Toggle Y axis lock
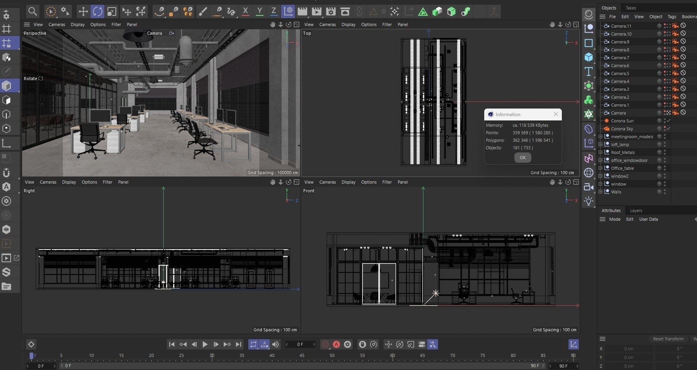 (260, 11)
